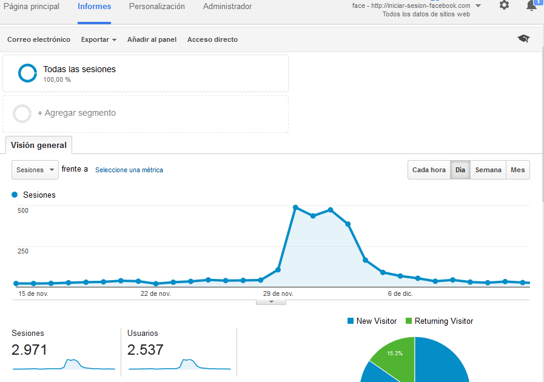Image resolution: width=544 pixels, height=382 pixels.
Task: Expand the Exportar dropdown
Action: (98, 39)
